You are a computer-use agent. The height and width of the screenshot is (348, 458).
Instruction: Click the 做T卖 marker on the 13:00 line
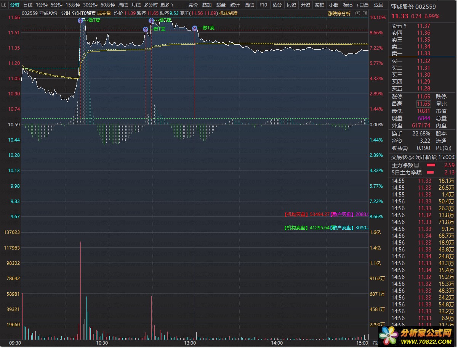(195, 28)
